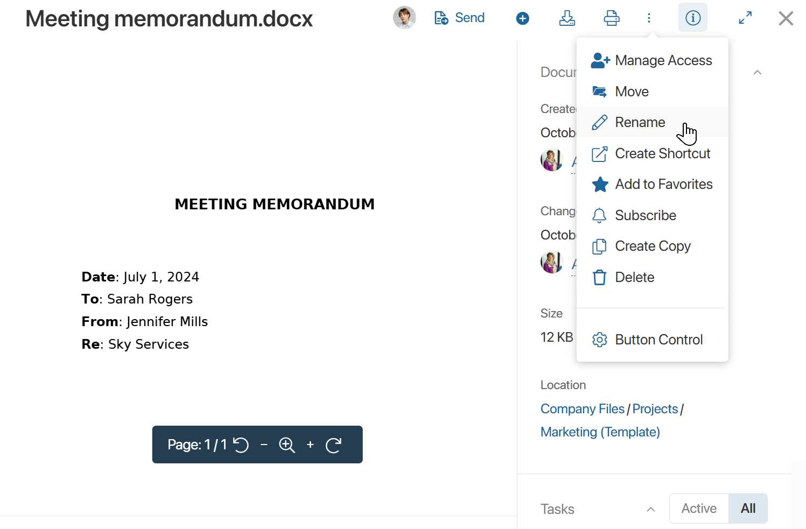Print the document using printer icon
806x529 pixels.
pyautogui.click(x=612, y=18)
